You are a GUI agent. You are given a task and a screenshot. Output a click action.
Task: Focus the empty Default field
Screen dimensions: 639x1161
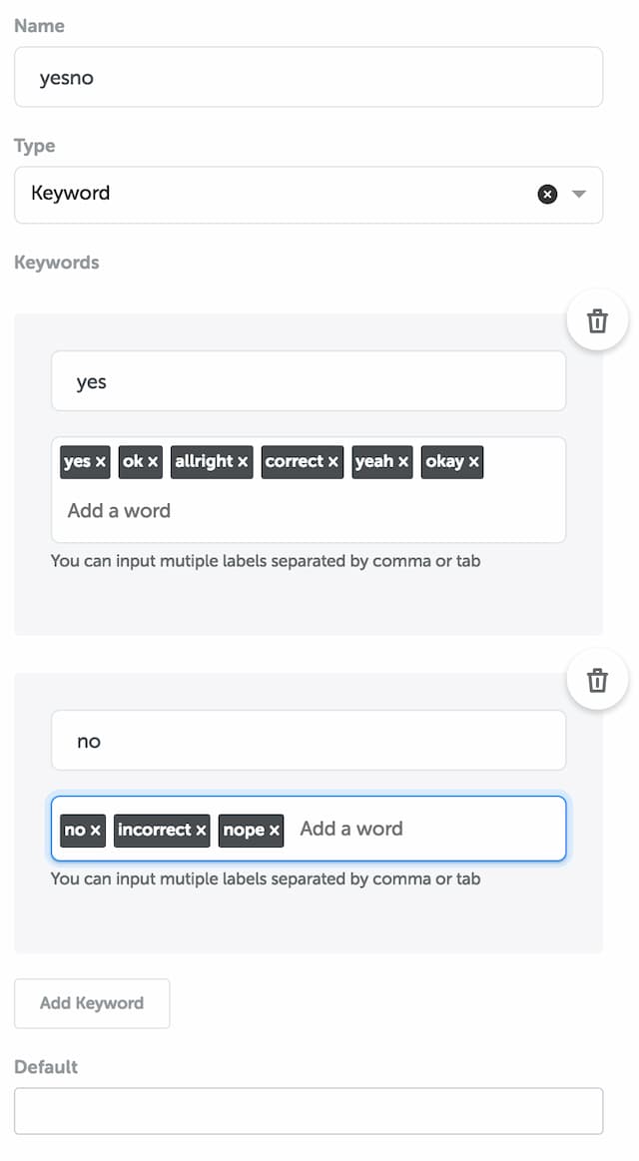(309, 1111)
